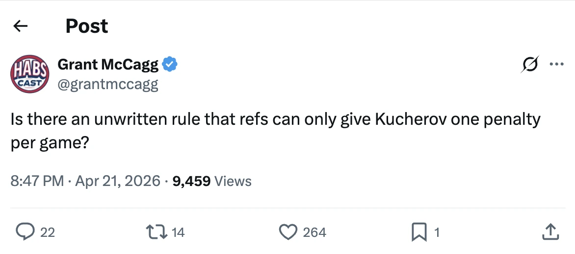View post analytics via 9,459 Views
The width and height of the screenshot is (575, 254).
point(212,181)
